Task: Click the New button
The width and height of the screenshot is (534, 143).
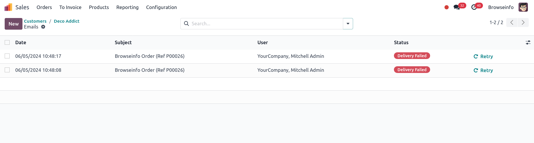Action: [13, 24]
